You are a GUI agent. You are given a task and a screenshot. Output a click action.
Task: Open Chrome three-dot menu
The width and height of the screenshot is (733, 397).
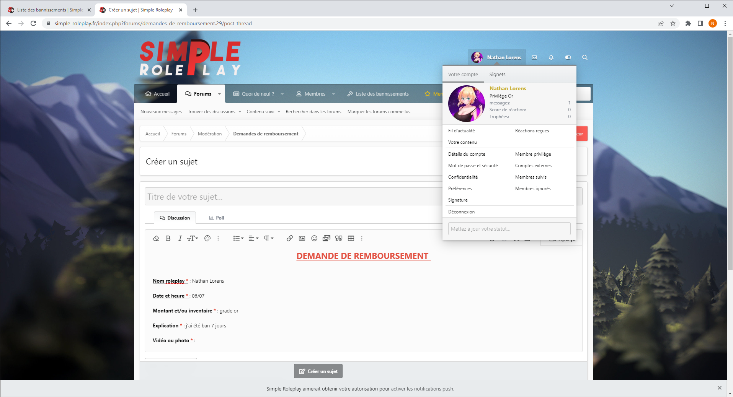tap(725, 23)
